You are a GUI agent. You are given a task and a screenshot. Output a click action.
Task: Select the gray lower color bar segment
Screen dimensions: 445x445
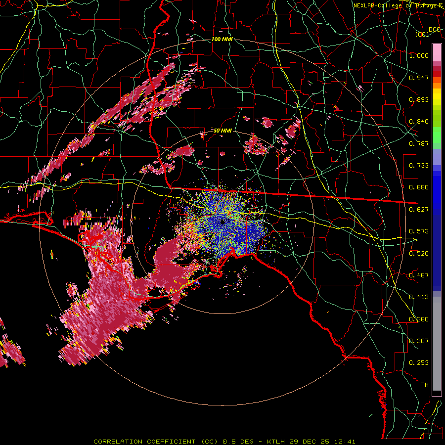tap(437, 344)
